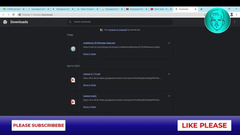Click the magnifier icon in search downloads

point(70,22)
